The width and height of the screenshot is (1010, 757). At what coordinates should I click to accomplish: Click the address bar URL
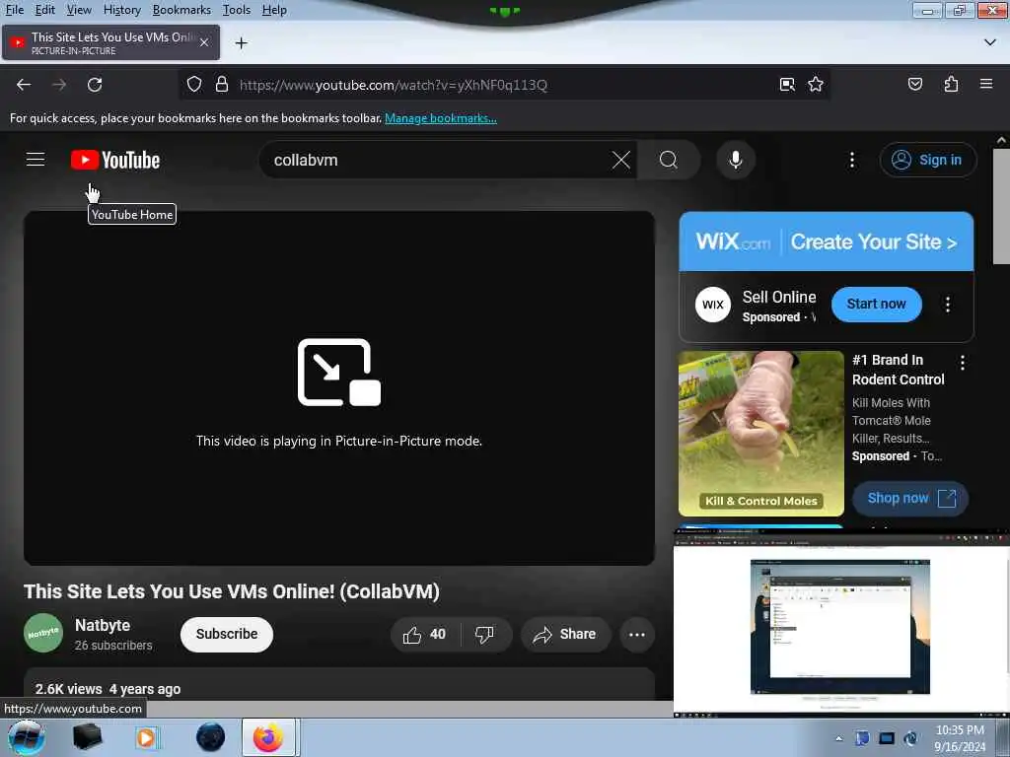(x=394, y=85)
